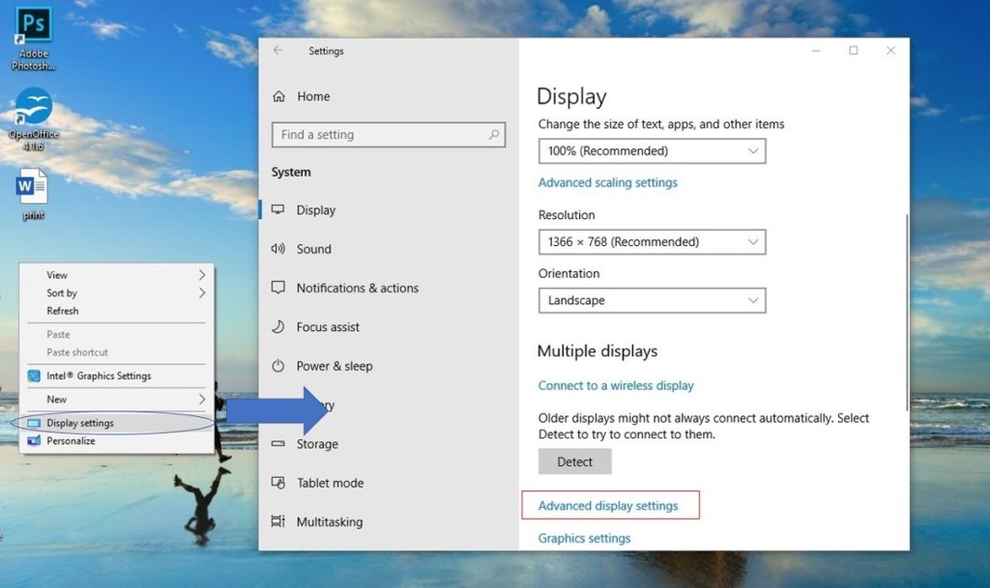Click the Find a setting search box
This screenshot has height=588, width=990.
(387, 135)
